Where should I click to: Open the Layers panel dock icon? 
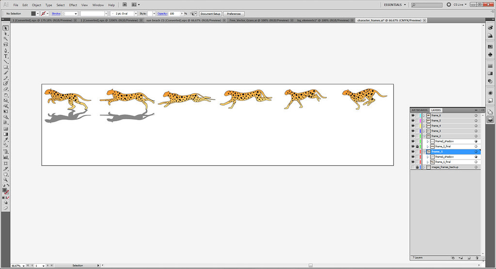click(490, 120)
